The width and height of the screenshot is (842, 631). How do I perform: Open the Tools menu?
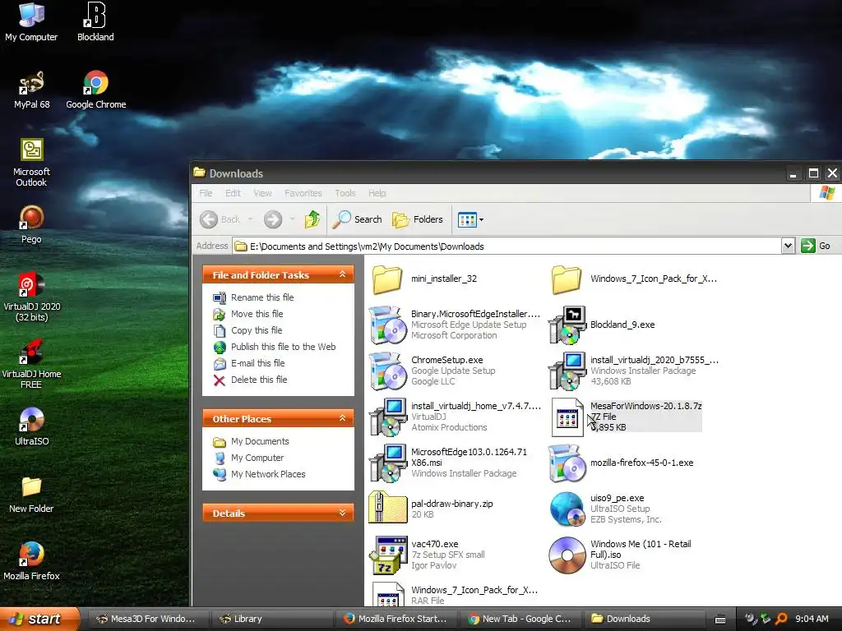click(x=345, y=193)
